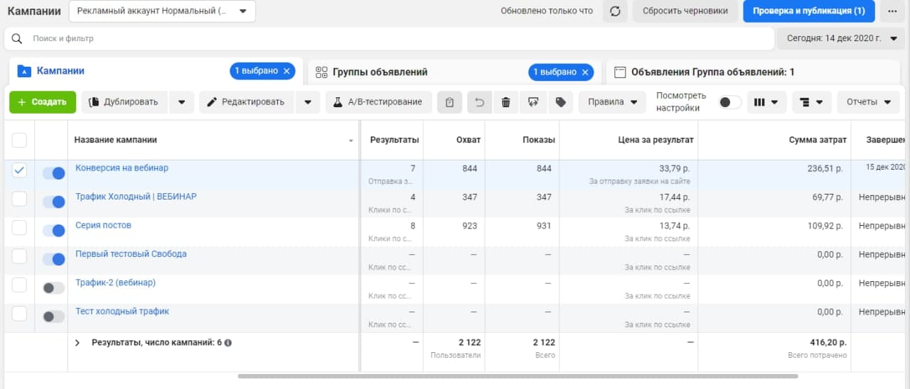Open the date range dropdown Сегодня

point(842,38)
